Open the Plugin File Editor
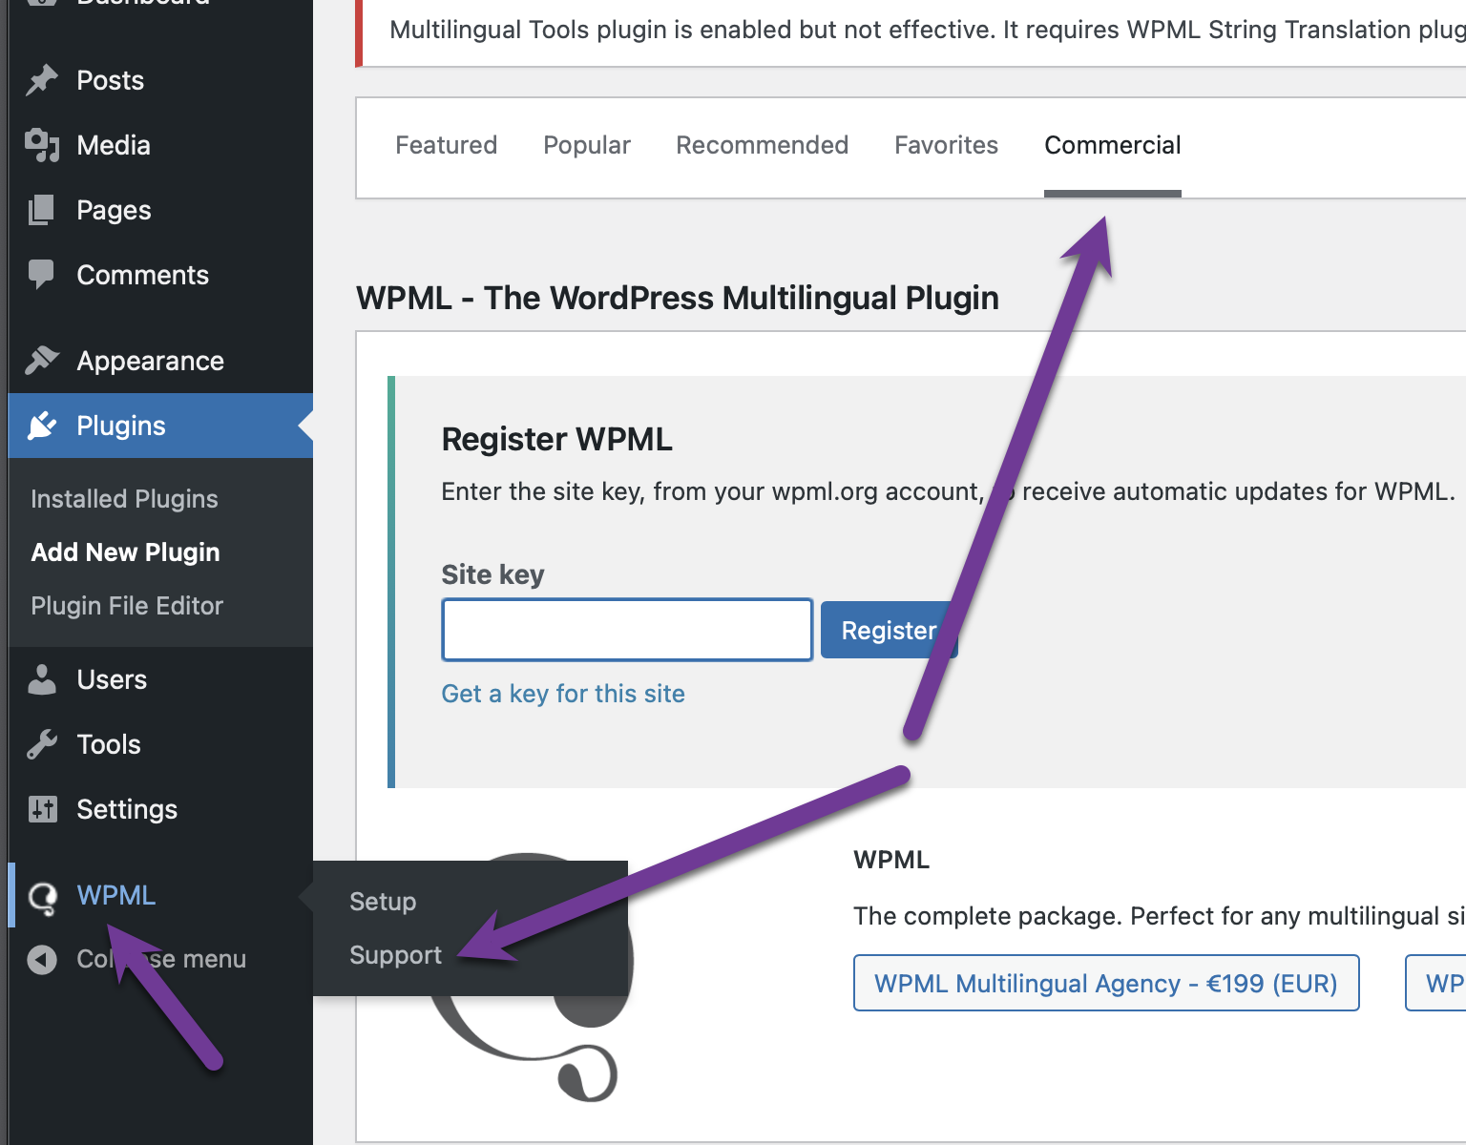 click(127, 606)
